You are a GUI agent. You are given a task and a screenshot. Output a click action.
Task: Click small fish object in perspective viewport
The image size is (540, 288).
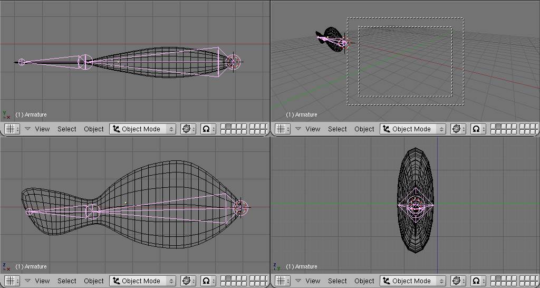(331, 39)
